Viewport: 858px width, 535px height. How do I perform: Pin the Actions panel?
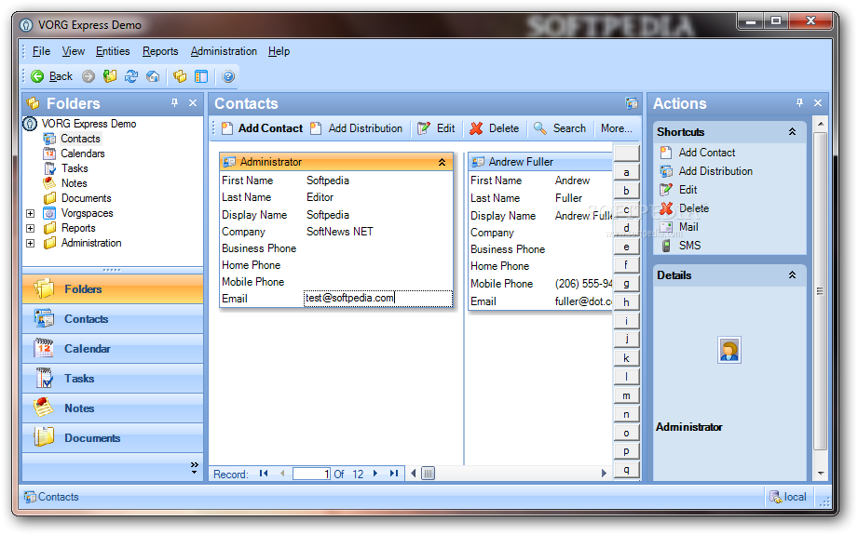coord(799,102)
